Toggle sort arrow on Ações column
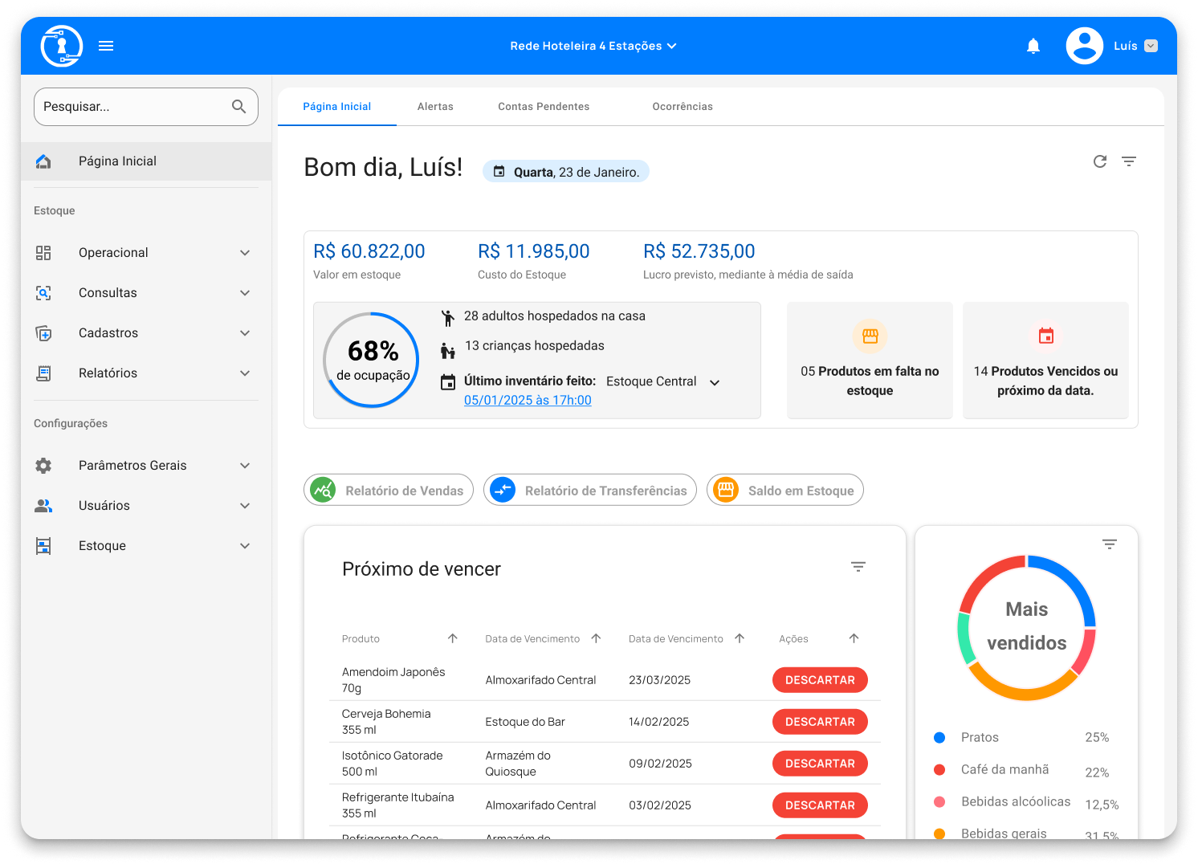Image resolution: width=1198 pixels, height=864 pixels. pyautogui.click(x=854, y=638)
